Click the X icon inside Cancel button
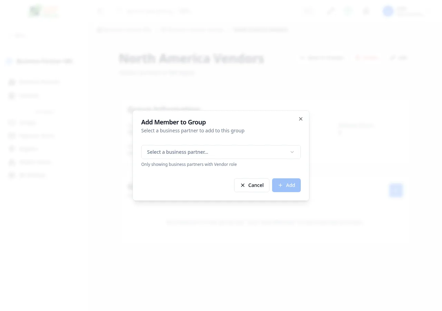Image resolution: width=442 pixels, height=311 pixels. pos(243,185)
